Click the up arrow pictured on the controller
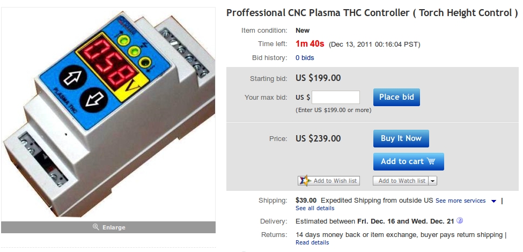 [x=72, y=78]
